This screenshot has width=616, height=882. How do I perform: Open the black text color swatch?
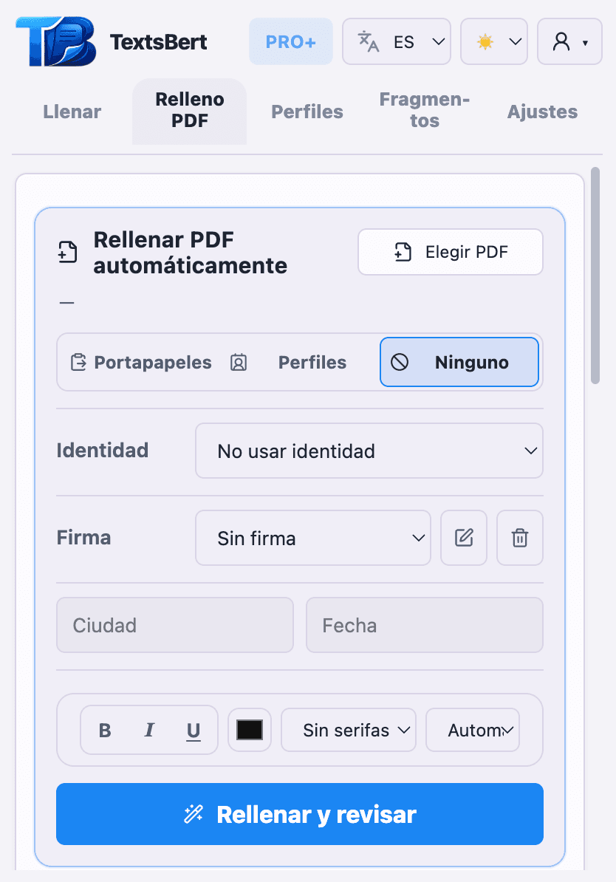(249, 730)
